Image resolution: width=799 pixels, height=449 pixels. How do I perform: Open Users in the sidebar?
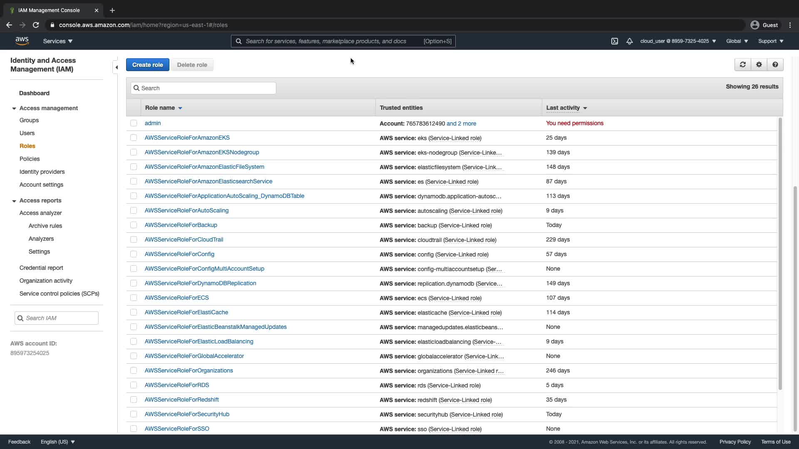27,133
